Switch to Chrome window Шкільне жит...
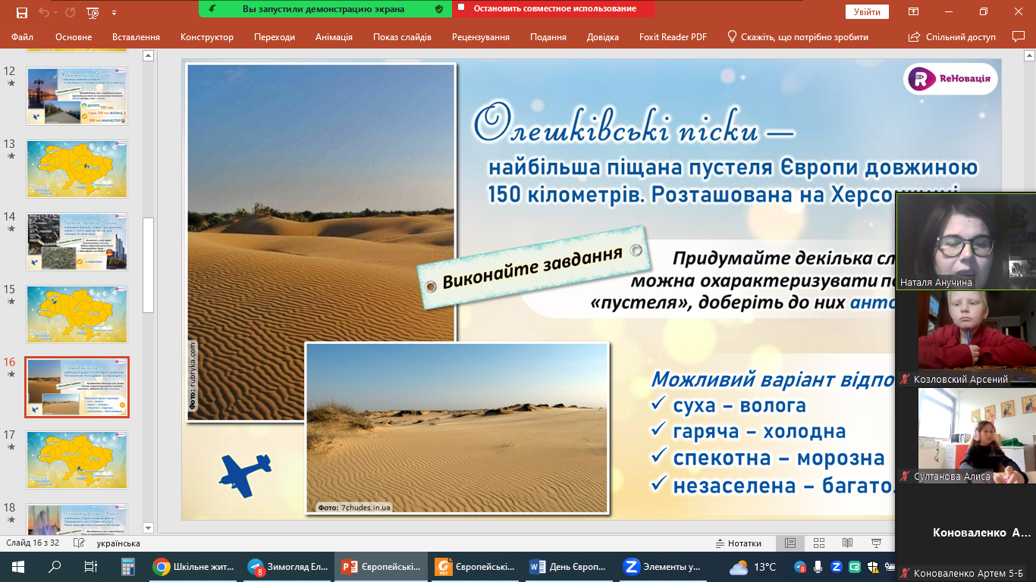The width and height of the screenshot is (1036, 582). pyautogui.click(x=194, y=567)
